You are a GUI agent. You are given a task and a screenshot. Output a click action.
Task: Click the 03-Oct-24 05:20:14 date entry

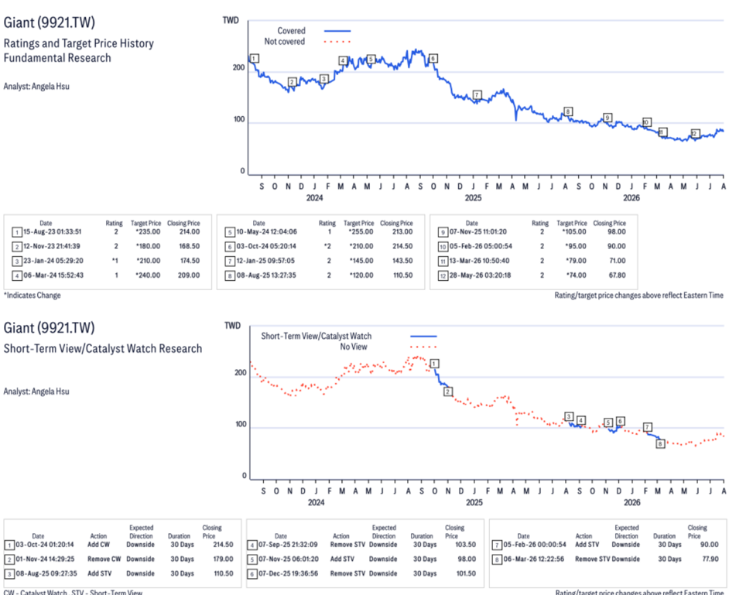266,246
